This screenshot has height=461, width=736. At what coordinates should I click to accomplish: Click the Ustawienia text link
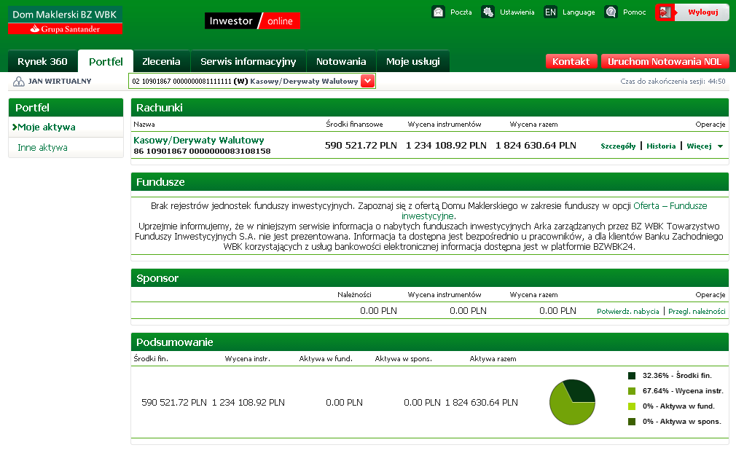[x=517, y=12]
